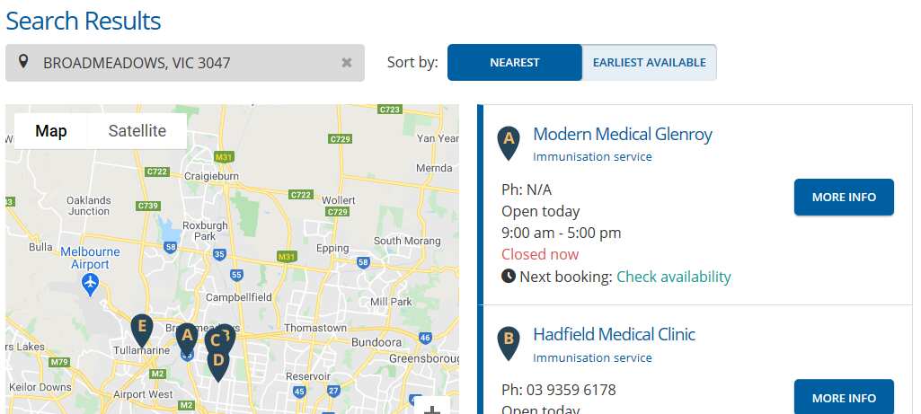921x414 pixels.
Task: Zoom in the map with plus button
Action: point(432,409)
